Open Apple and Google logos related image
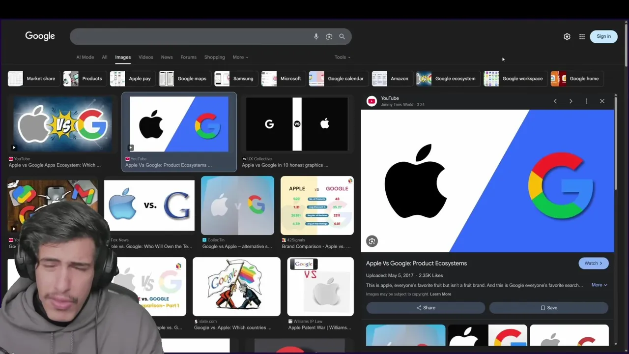 [487, 336]
